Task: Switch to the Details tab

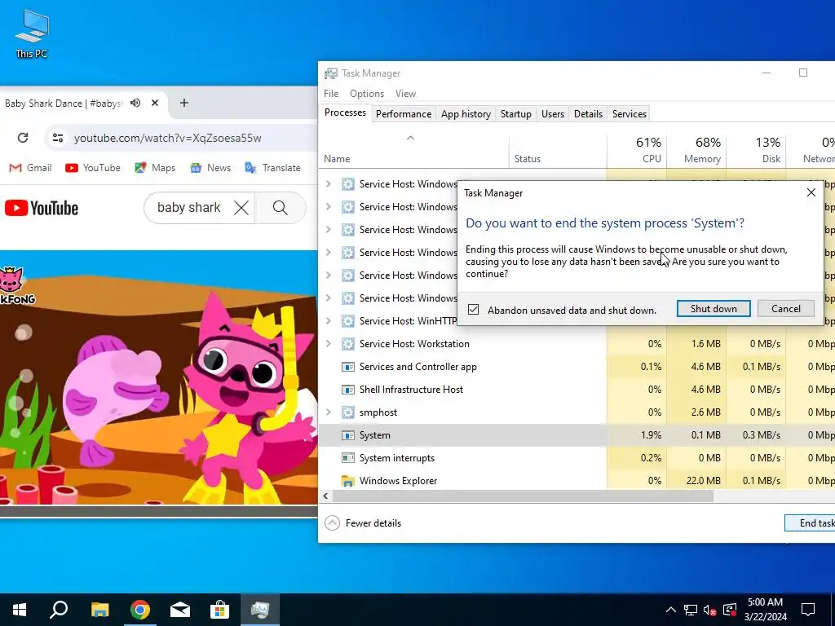Action: point(588,114)
